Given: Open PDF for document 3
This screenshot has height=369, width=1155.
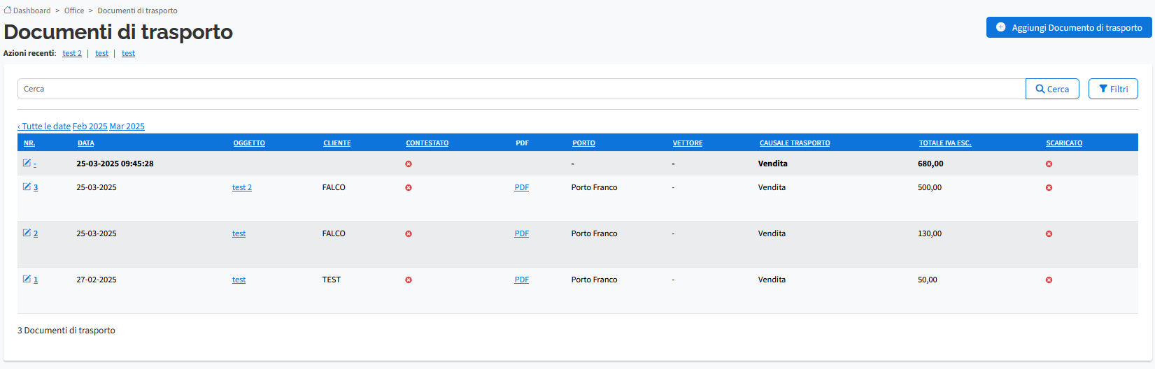Looking at the screenshot, I should (x=522, y=187).
